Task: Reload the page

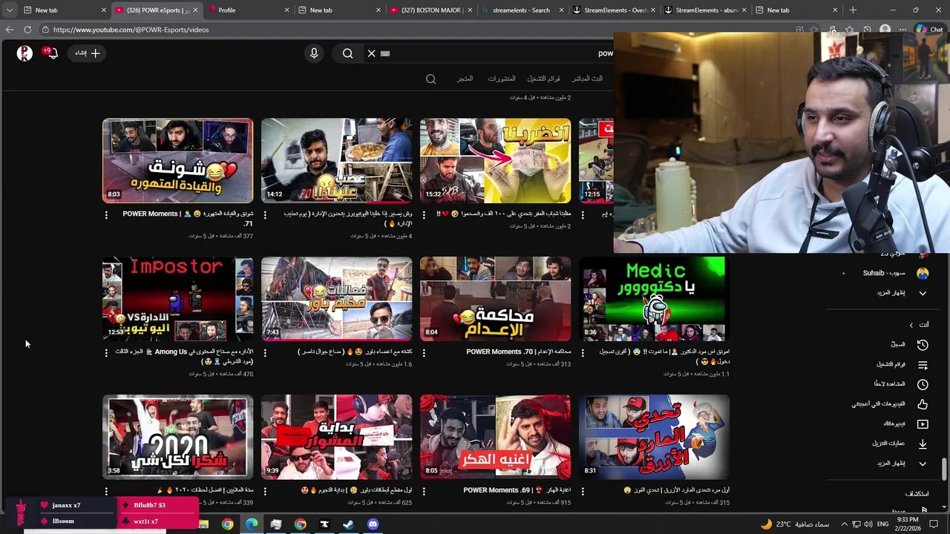Action: 27,30
